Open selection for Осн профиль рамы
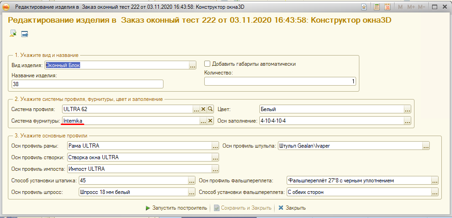 click(215, 146)
